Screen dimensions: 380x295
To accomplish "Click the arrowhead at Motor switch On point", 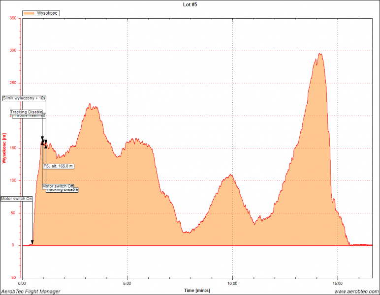I will coord(32,242).
